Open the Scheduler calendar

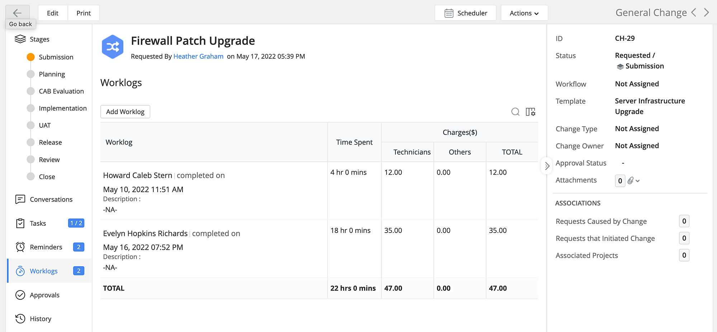(465, 13)
